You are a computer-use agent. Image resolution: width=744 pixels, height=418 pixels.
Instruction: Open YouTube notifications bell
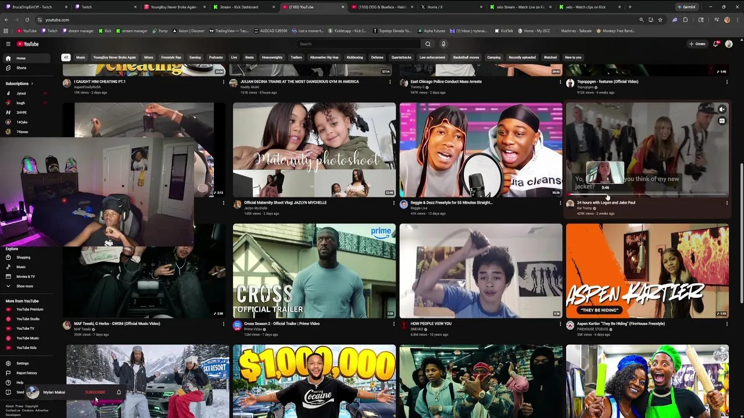716,44
